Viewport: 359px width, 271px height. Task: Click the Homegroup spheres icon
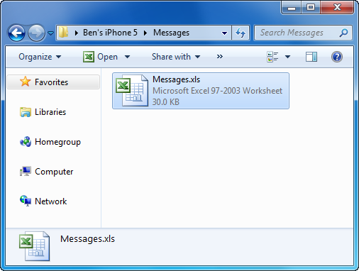pyautogui.click(x=26, y=142)
